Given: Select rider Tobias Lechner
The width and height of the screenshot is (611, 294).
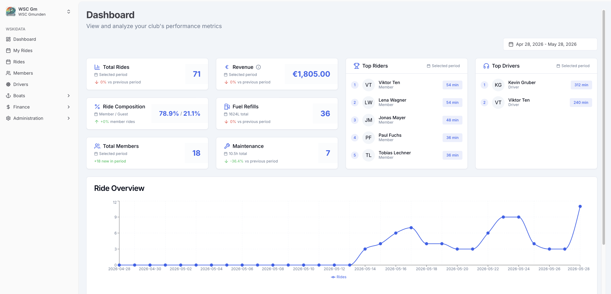Looking at the screenshot, I should pos(406,155).
